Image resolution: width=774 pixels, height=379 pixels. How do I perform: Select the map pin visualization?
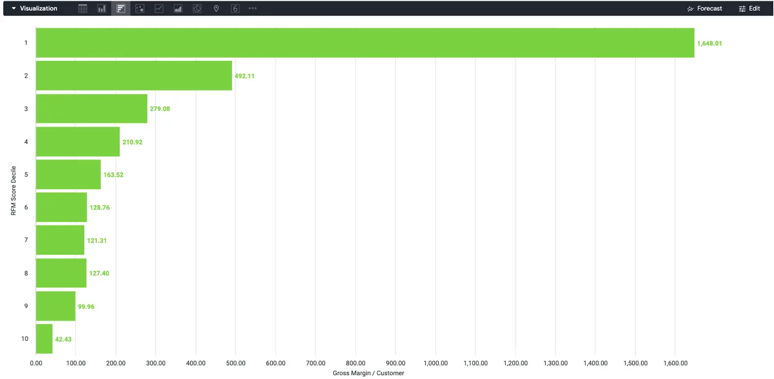pyautogui.click(x=216, y=9)
